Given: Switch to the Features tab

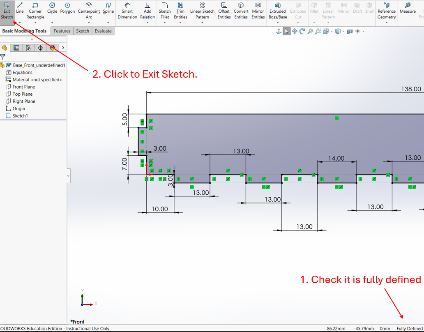Looking at the screenshot, I should [62, 31].
